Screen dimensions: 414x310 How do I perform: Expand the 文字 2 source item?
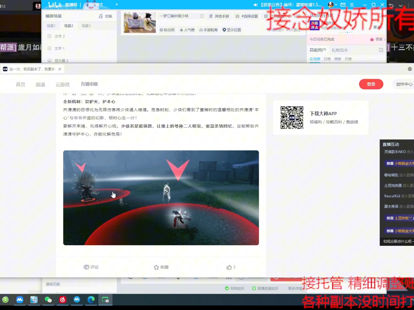click(x=49, y=36)
